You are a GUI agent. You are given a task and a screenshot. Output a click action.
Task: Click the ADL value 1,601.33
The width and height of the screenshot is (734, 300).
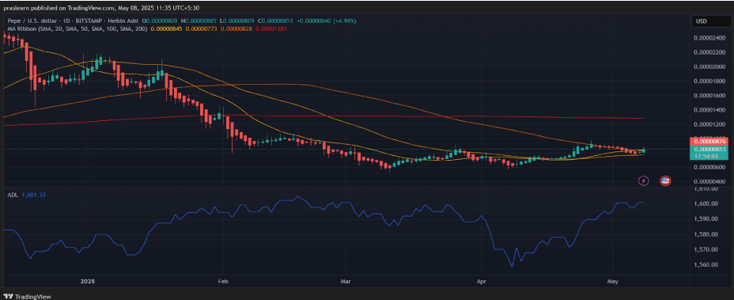click(x=34, y=195)
